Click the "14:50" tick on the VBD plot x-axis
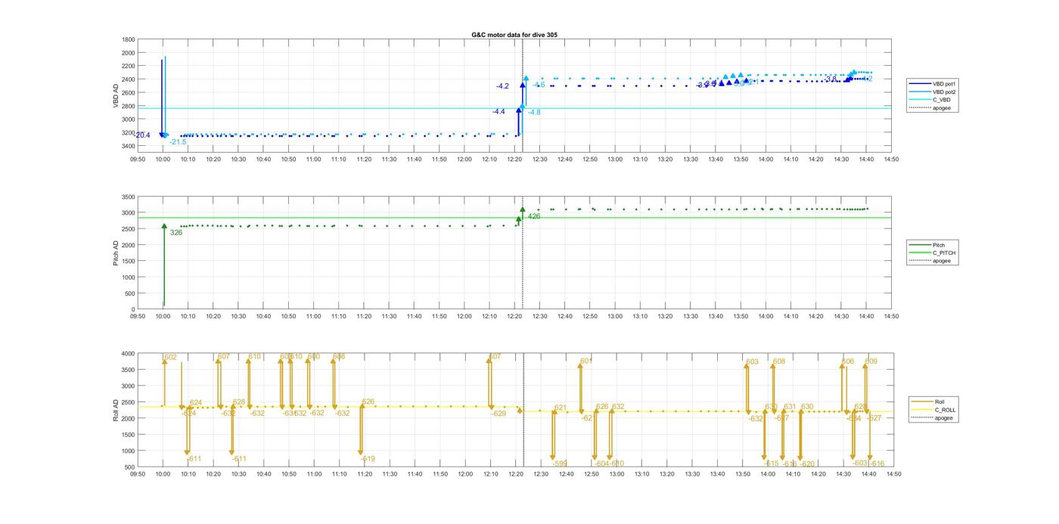Image resolution: width=1059 pixels, height=524 pixels. click(892, 159)
